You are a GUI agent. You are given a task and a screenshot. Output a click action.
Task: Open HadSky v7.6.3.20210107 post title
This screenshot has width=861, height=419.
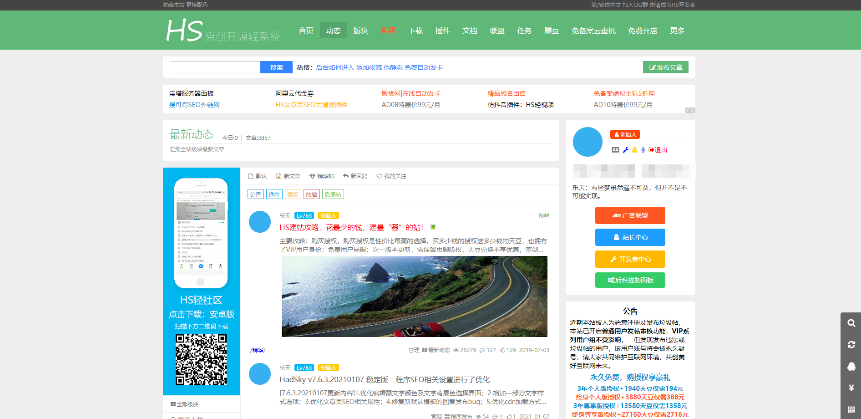tap(385, 379)
